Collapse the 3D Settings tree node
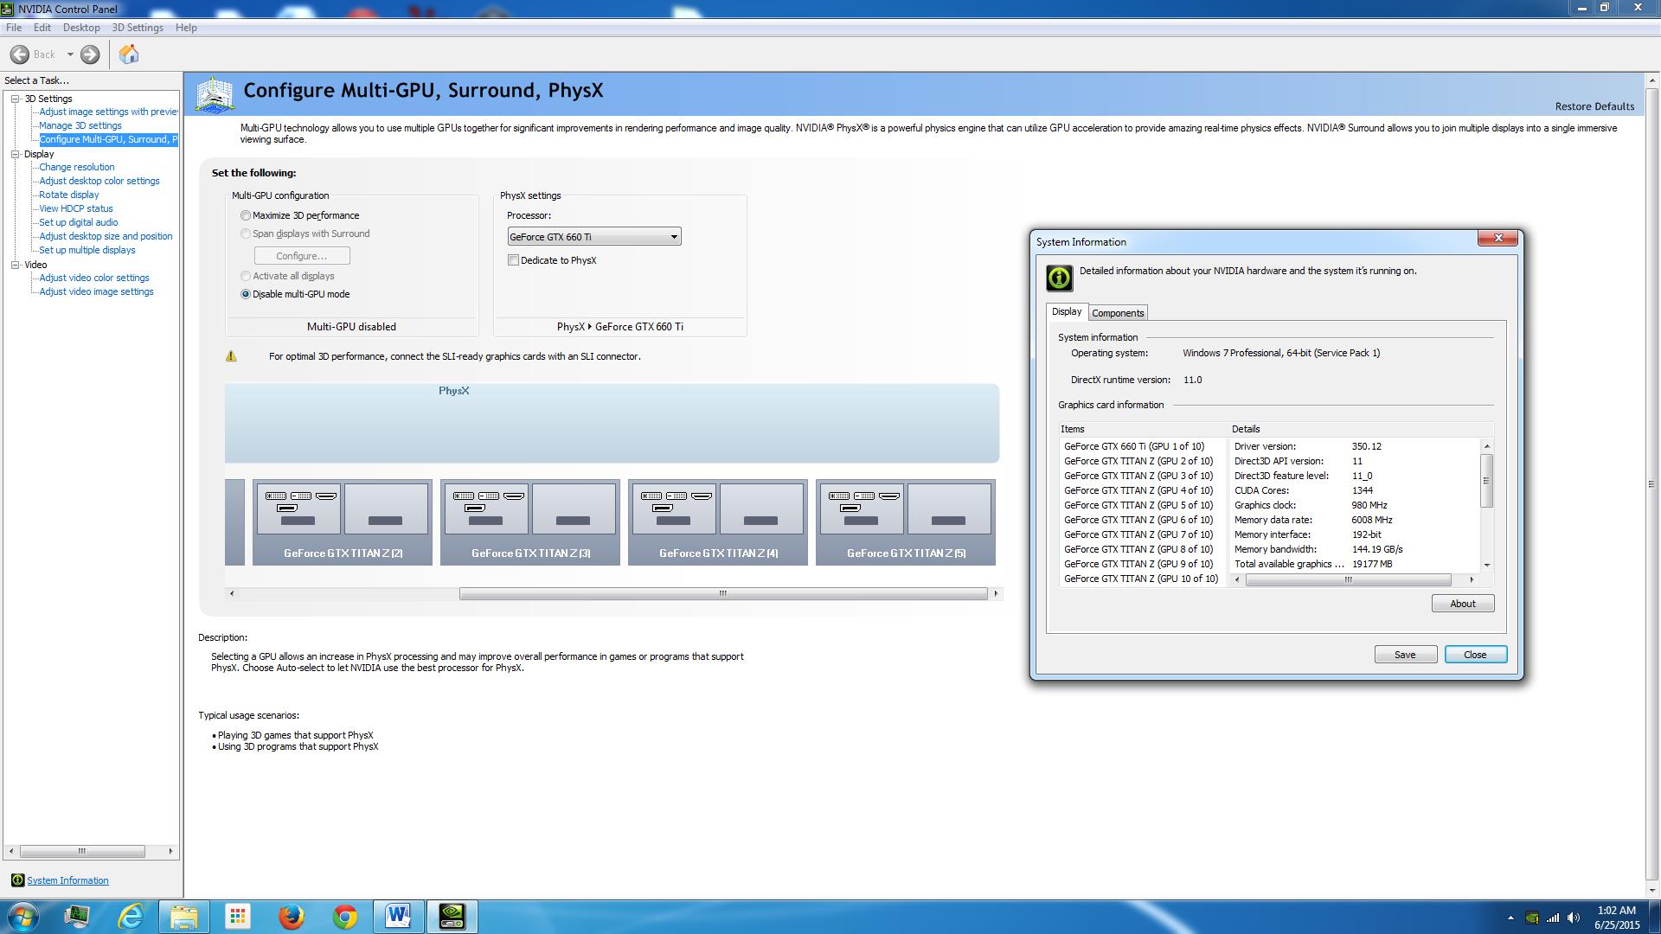This screenshot has width=1661, height=934. pyautogui.click(x=15, y=99)
